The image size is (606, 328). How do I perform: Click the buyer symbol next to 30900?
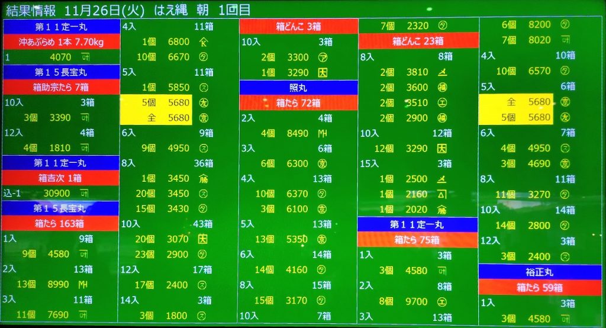tap(84, 193)
